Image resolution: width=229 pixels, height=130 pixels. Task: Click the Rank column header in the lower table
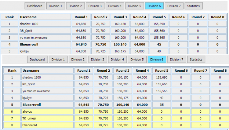point(12,70)
